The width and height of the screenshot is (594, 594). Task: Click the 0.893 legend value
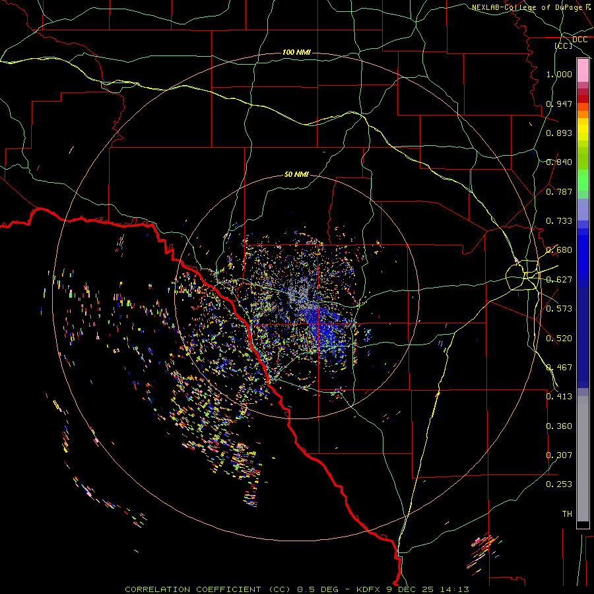[559, 133]
